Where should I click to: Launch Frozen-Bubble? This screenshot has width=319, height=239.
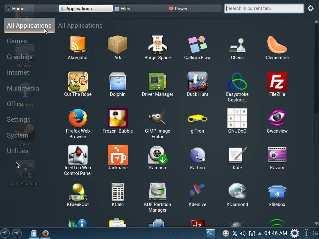pyautogui.click(x=117, y=121)
